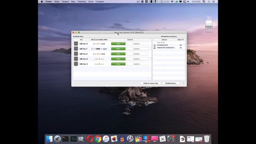The height and width of the screenshot is (144, 256).
Task: Open CleanMyMac pink monitor Dock icon
Action: coord(154,139)
